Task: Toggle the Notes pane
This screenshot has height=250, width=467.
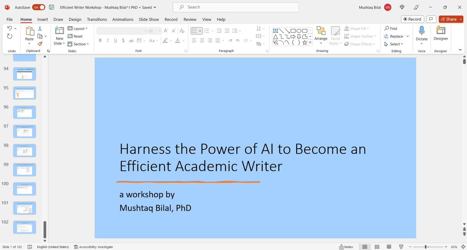Action: [346, 247]
